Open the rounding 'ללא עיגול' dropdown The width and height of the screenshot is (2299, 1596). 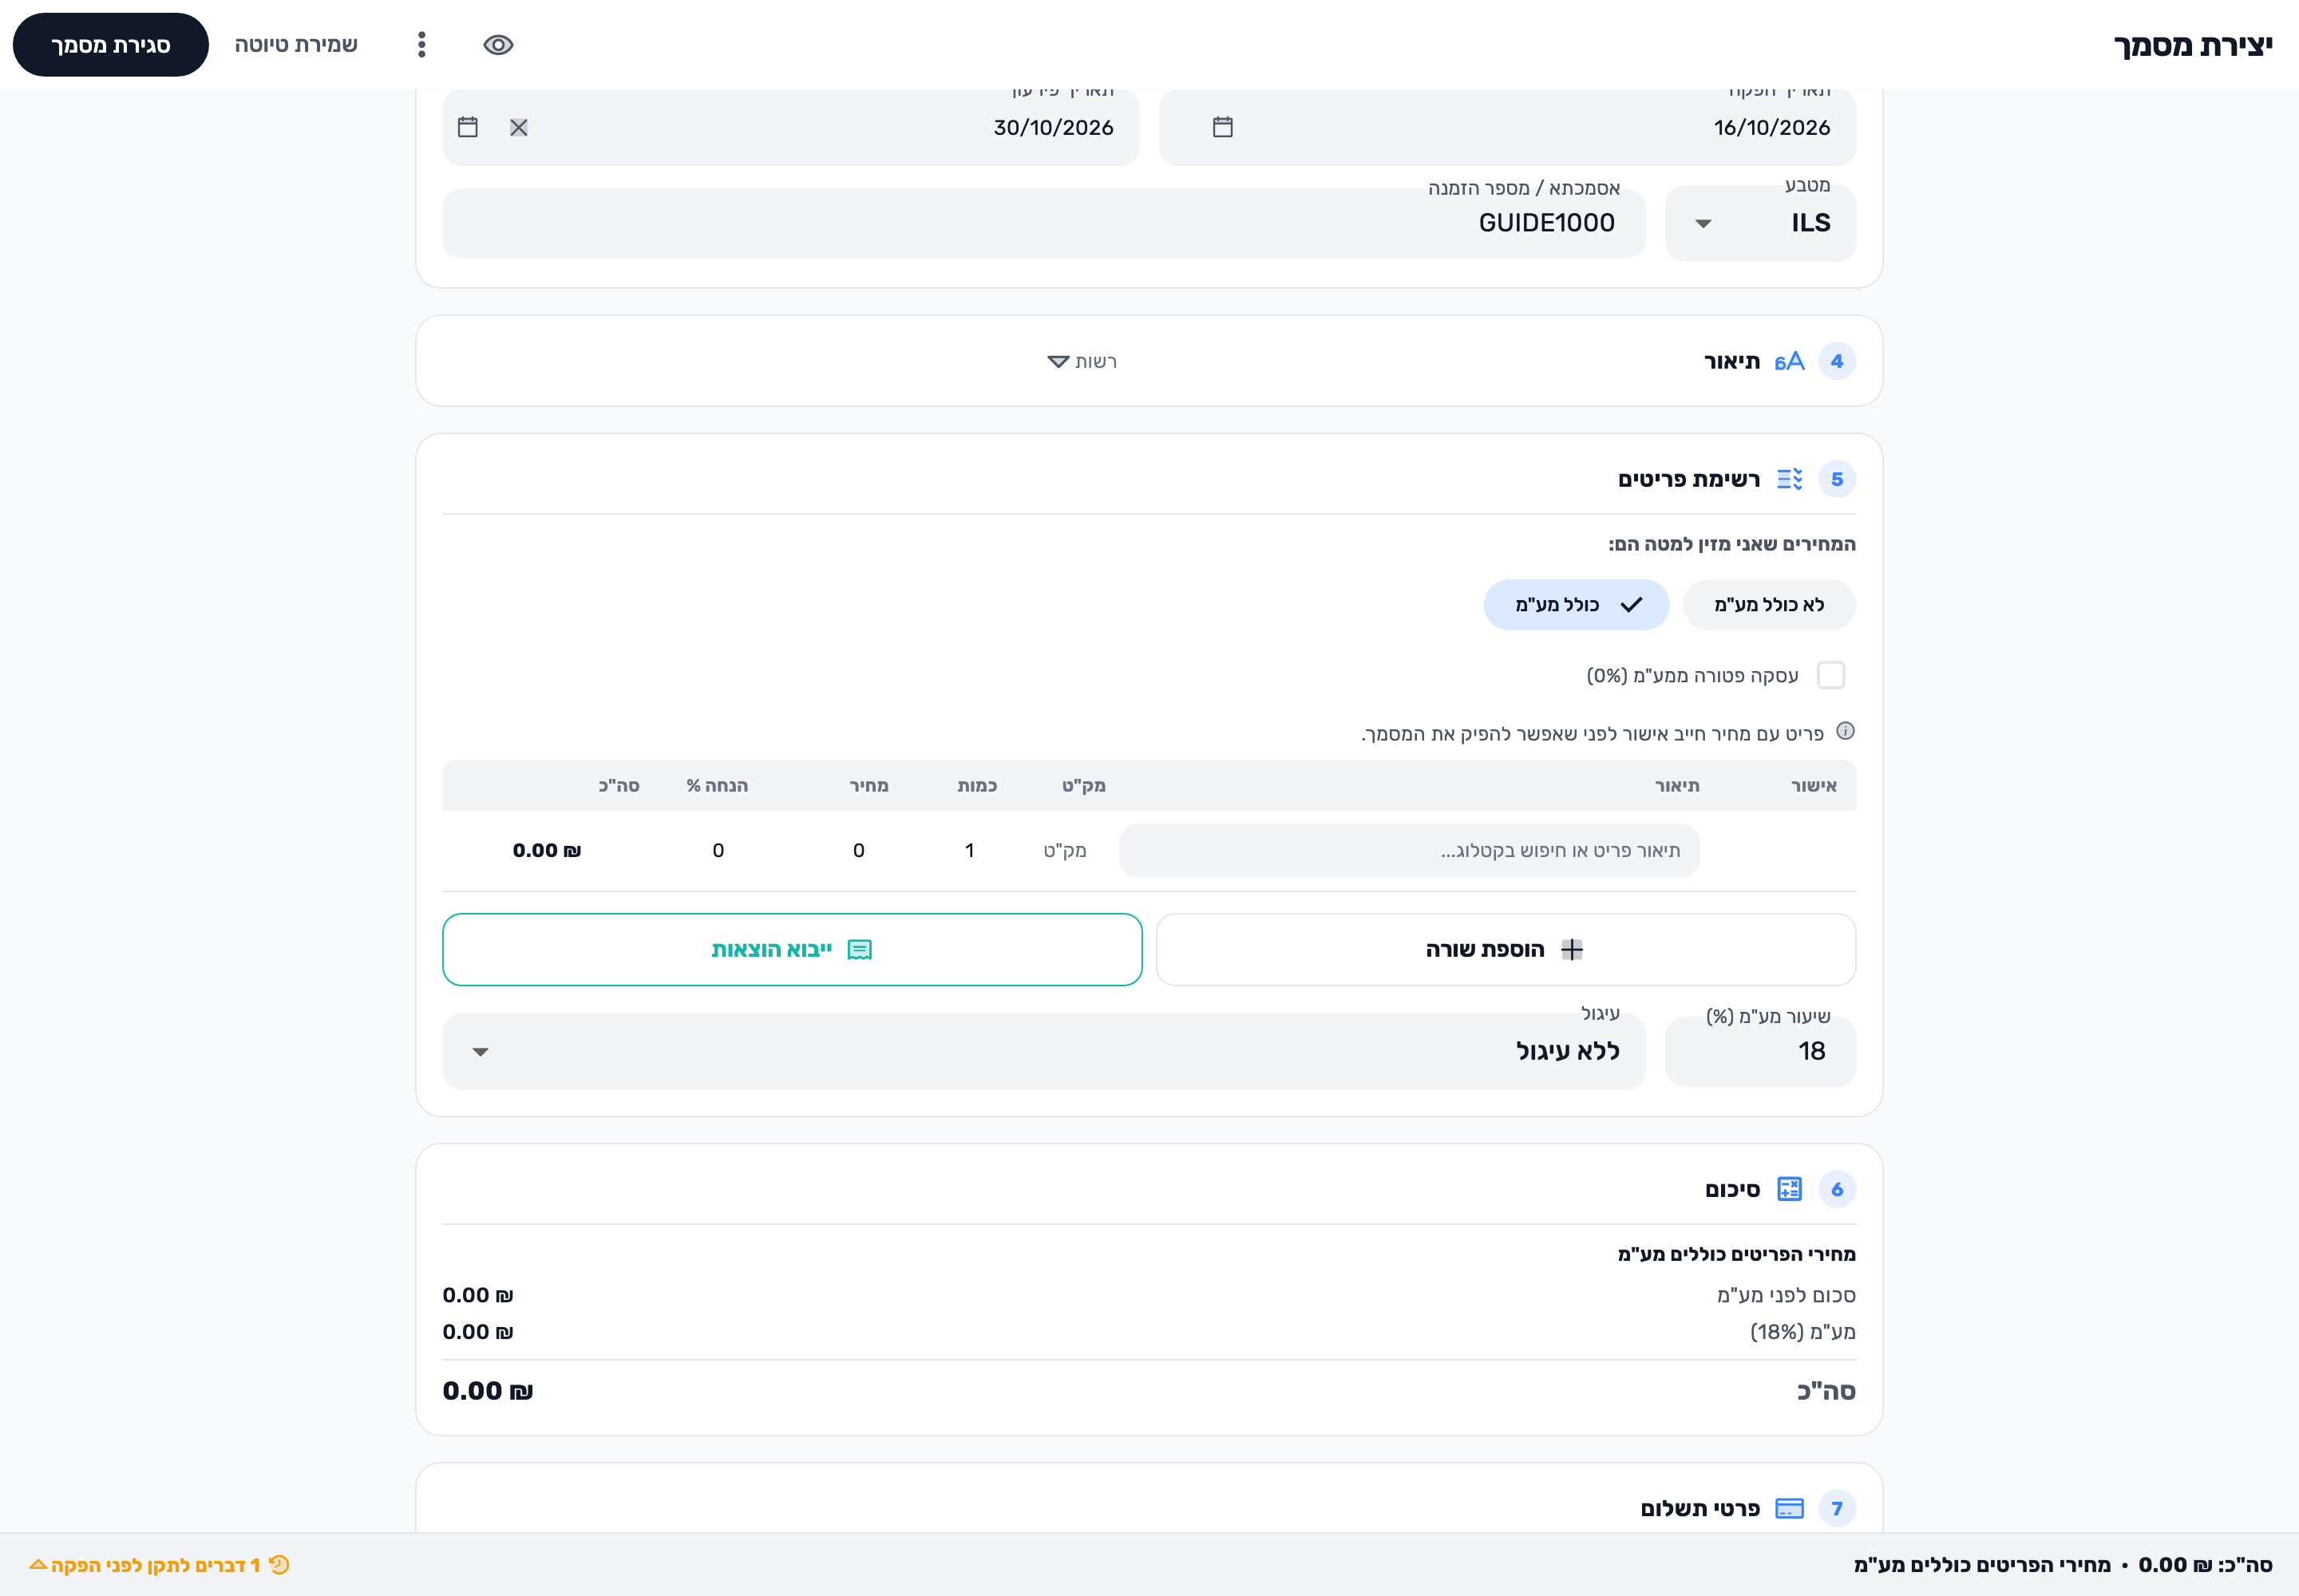click(1043, 1052)
